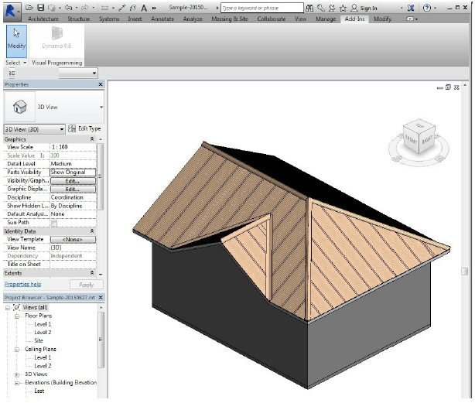Click the favorites star icon
Screen dimensions: 475x403
tap(342, 7)
